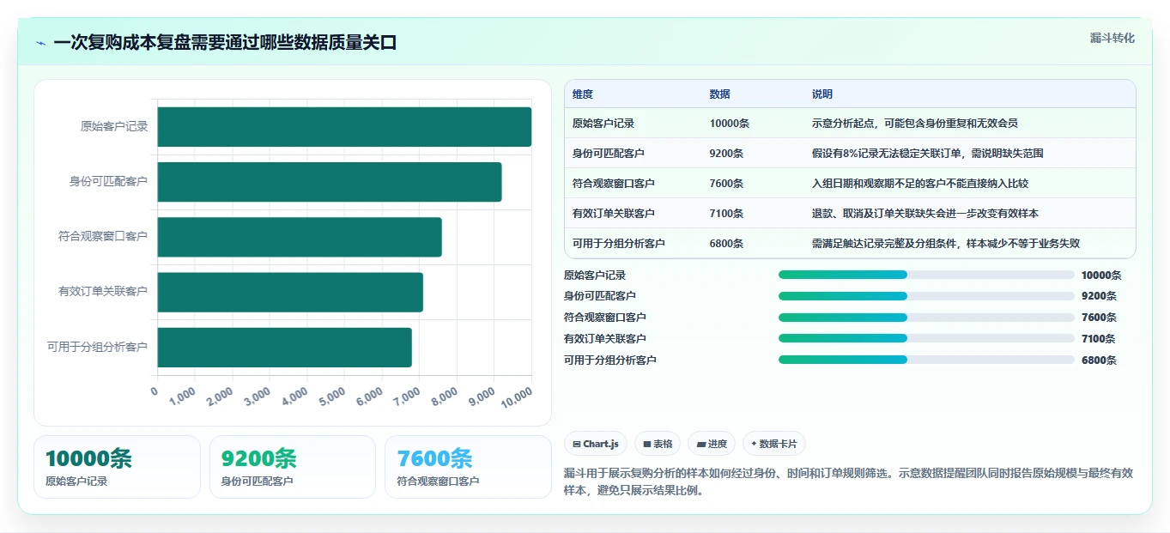Click the 数据 column header
This screenshot has height=533, width=1170.
pos(720,94)
